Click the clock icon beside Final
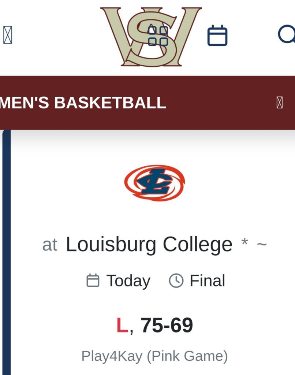This screenshot has width=295, height=375. 176,281
